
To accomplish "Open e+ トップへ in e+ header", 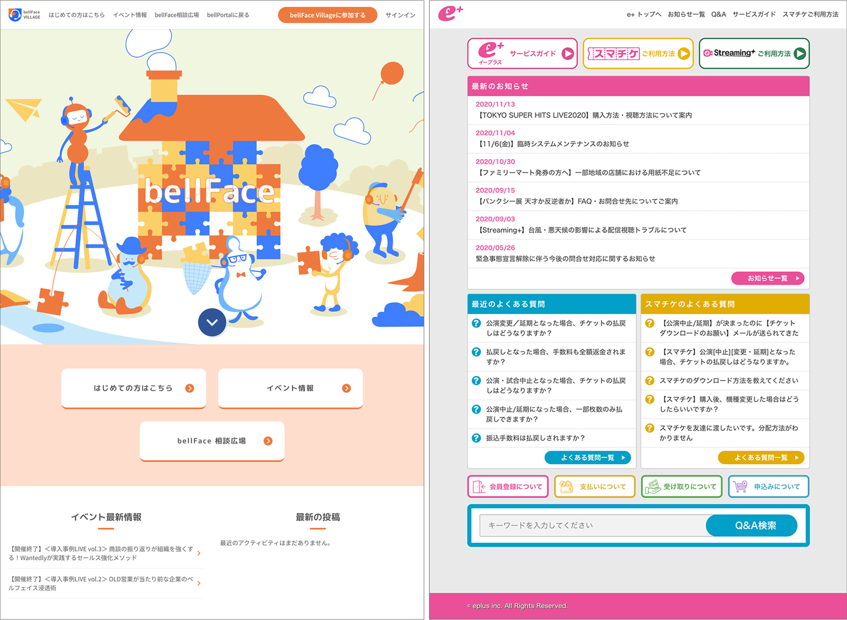I will coord(644,14).
